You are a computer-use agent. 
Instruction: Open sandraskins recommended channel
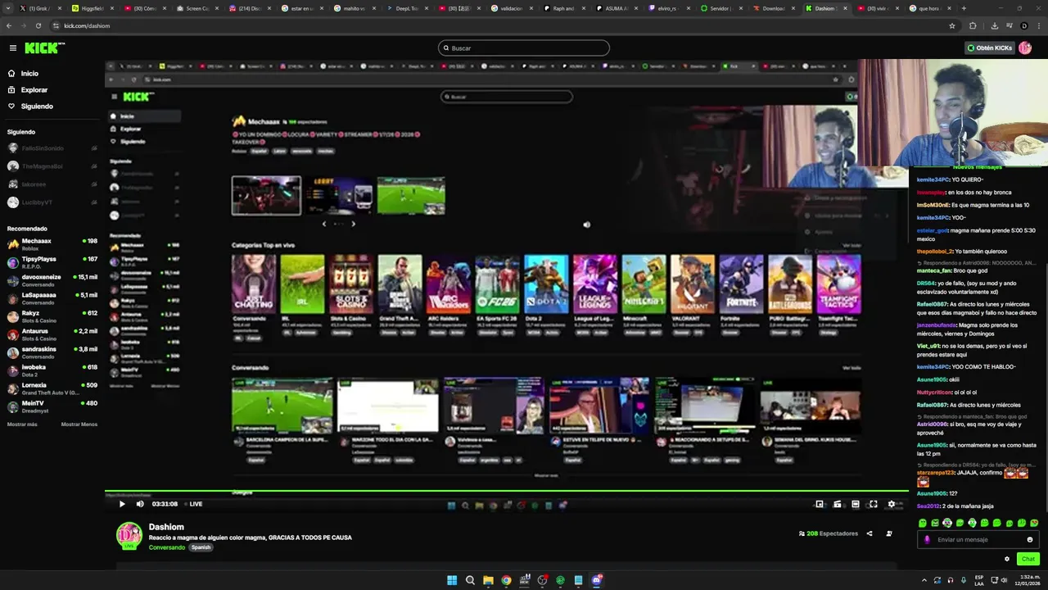point(52,352)
